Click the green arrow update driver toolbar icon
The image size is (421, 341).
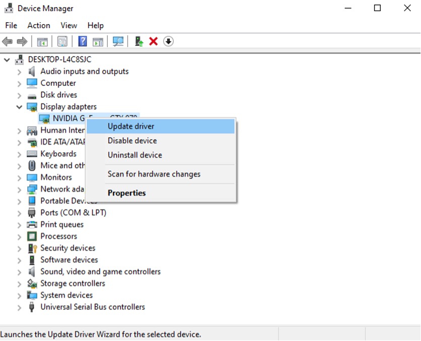click(x=138, y=41)
